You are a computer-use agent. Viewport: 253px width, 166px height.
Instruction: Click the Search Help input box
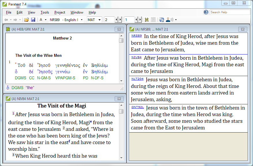pyautogui.click(x=230, y=12)
